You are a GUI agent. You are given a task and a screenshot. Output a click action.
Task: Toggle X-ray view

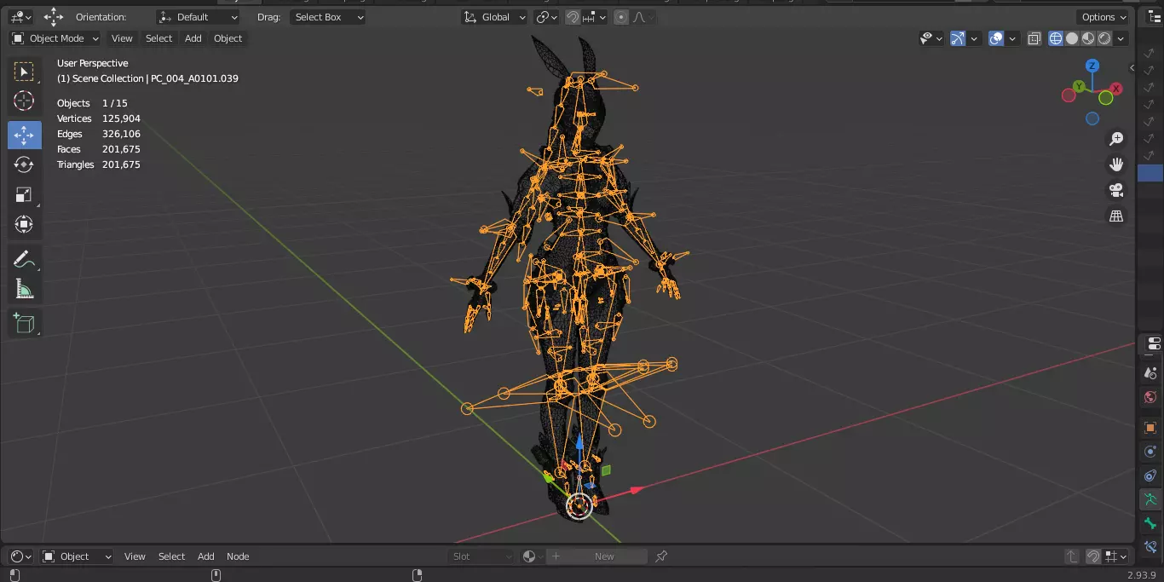[x=1034, y=38]
